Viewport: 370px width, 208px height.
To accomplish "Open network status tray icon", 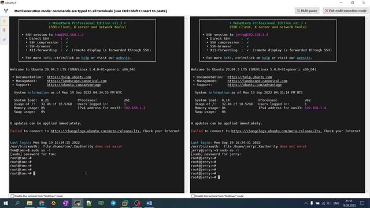I will (x=324, y=203).
